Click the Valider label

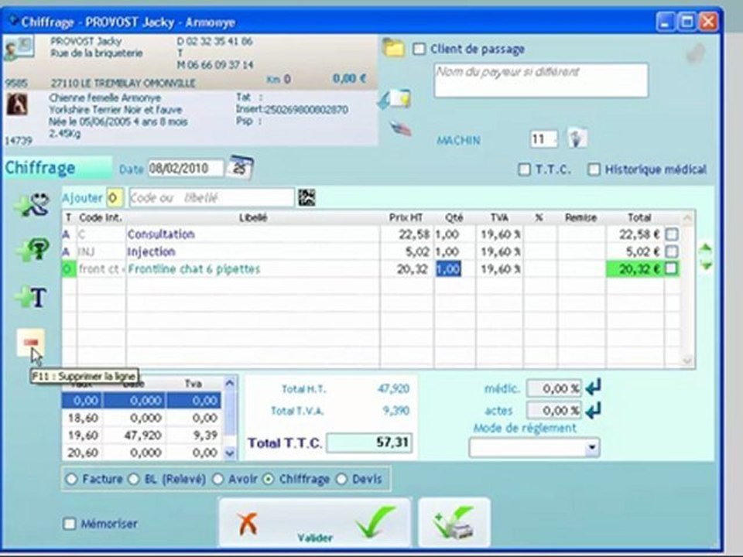tap(315, 538)
